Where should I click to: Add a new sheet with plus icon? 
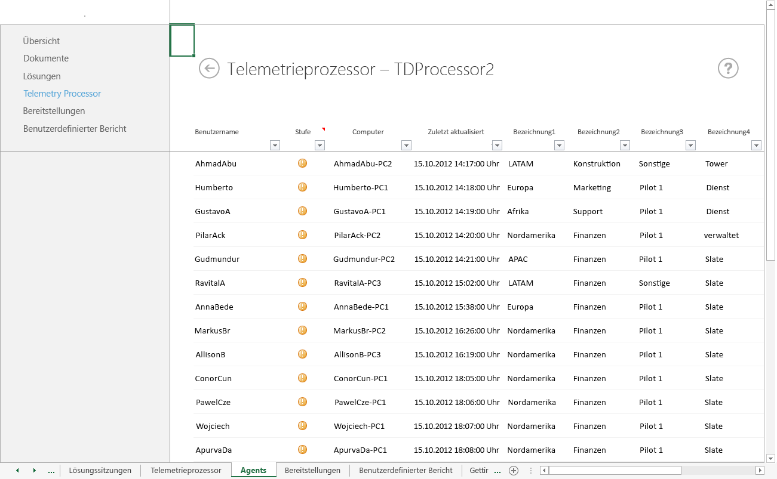pos(514,471)
